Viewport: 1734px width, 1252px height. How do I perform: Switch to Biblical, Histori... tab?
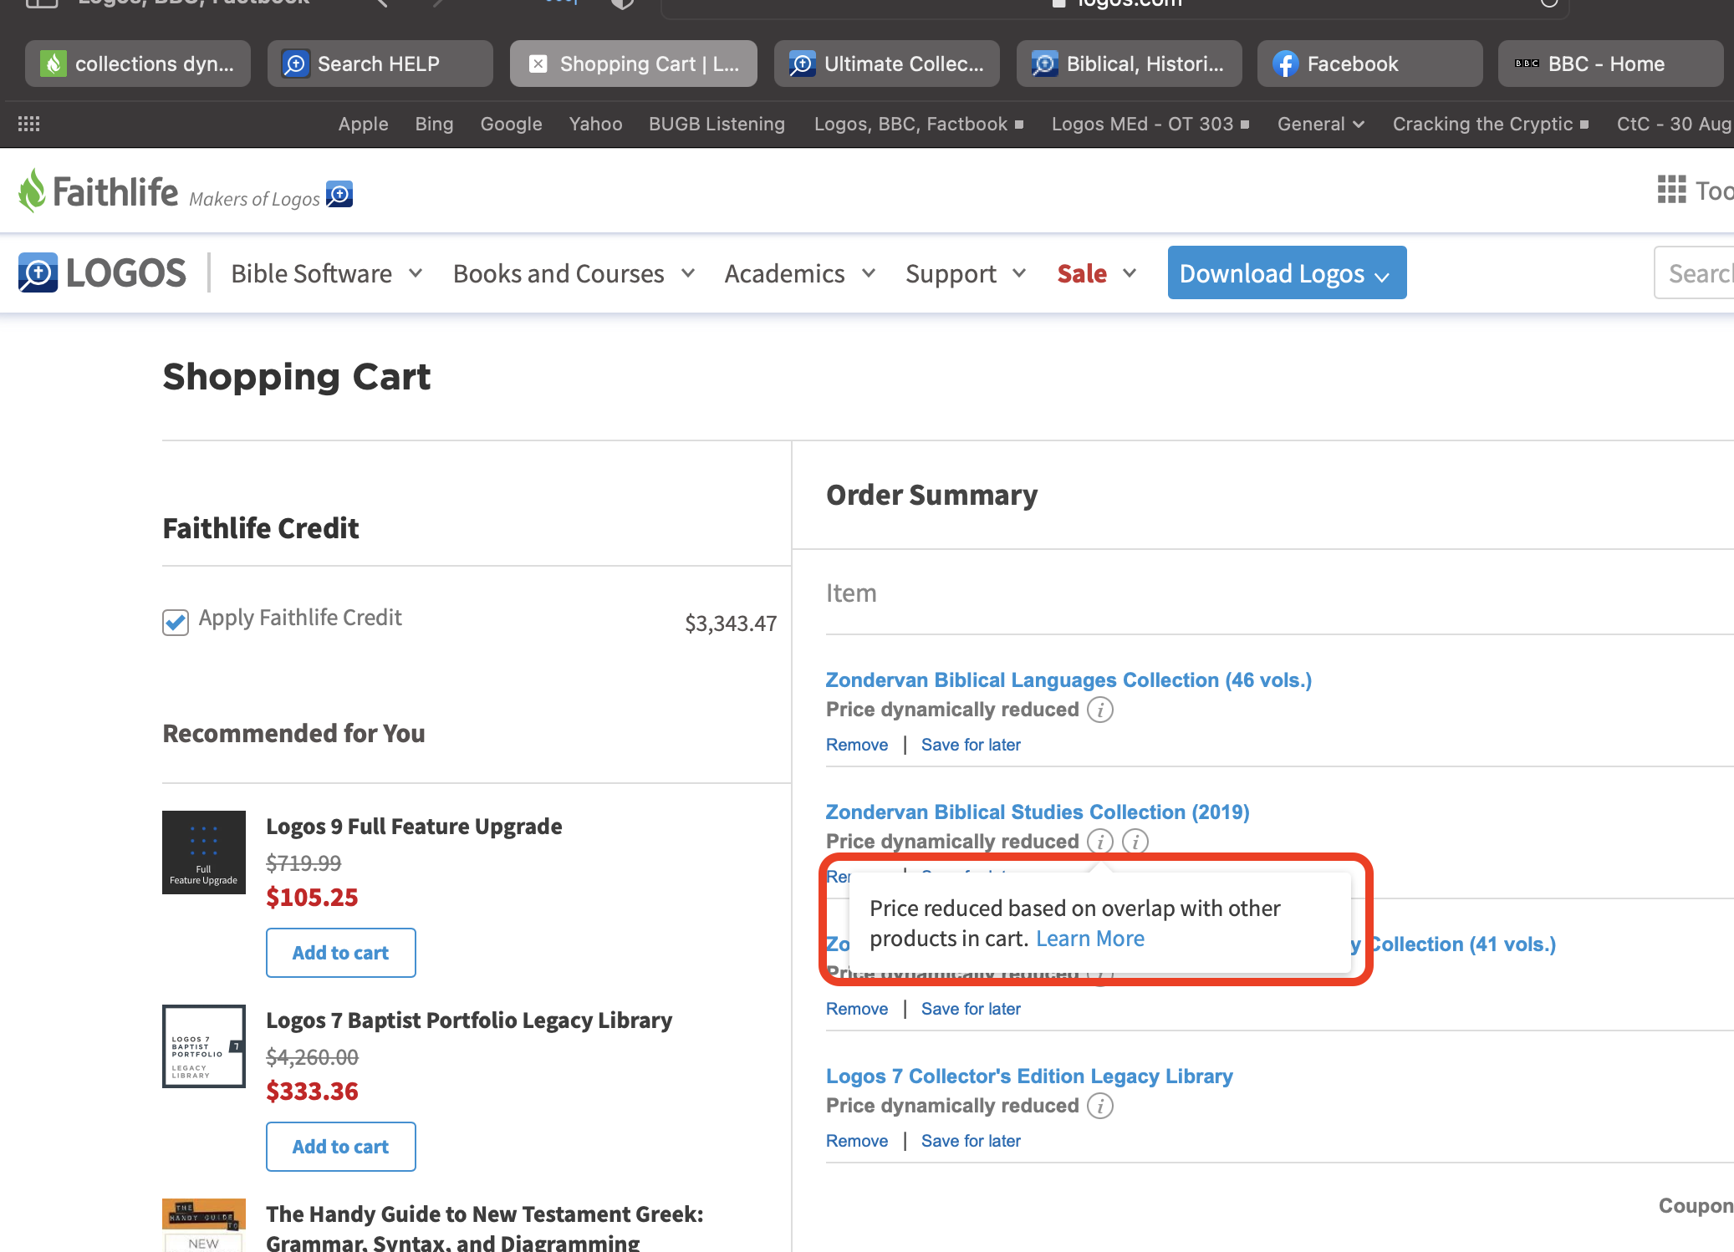tap(1130, 64)
